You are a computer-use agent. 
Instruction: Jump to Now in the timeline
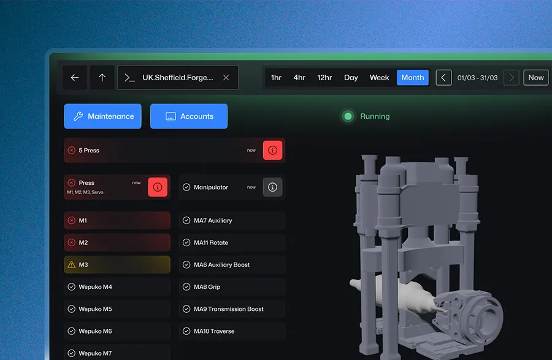tap(535, 78)
